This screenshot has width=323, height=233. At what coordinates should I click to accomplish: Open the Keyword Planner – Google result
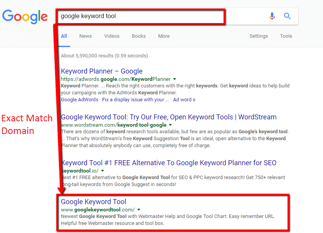tap(101, 71)
